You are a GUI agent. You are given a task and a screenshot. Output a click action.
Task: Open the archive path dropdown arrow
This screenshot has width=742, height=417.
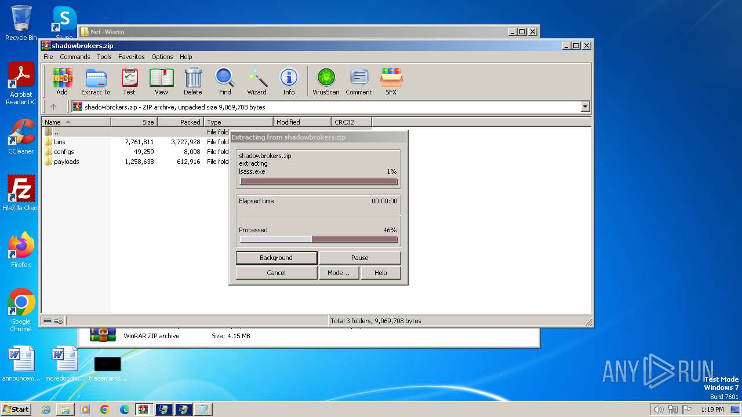click(x=585, y=107)
